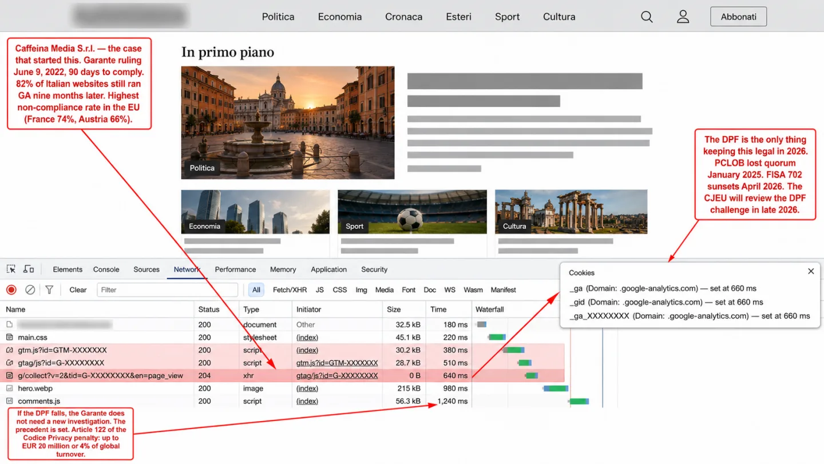
Task: Filter requests by Wasm
Action: 473,290
